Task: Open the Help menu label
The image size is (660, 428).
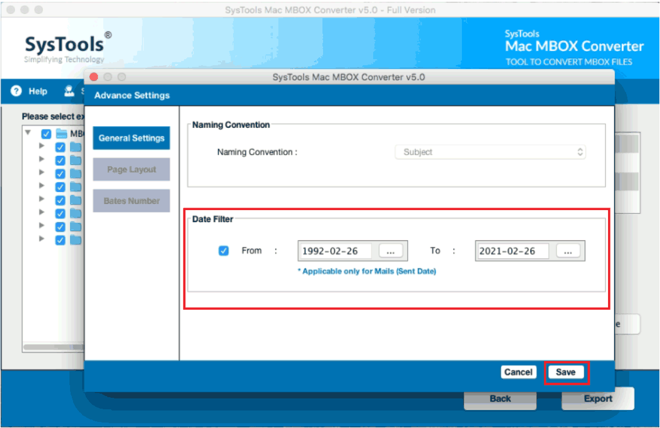Action: pyautogui.click(x=38, y=91)
